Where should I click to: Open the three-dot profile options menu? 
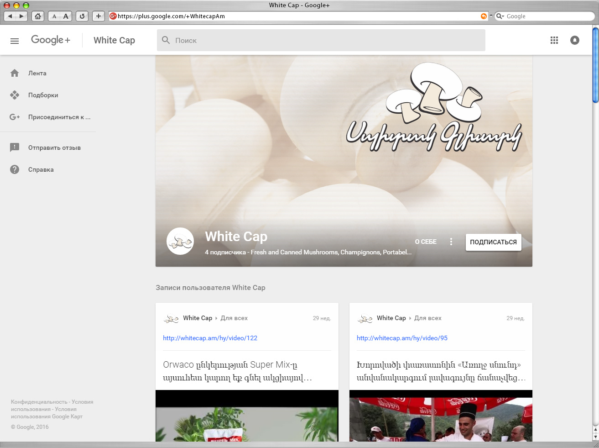click(451, 242)
